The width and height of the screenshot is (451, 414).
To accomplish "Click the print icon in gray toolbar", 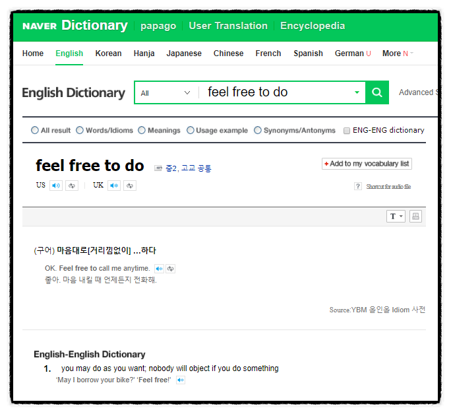I will point(415,217).
